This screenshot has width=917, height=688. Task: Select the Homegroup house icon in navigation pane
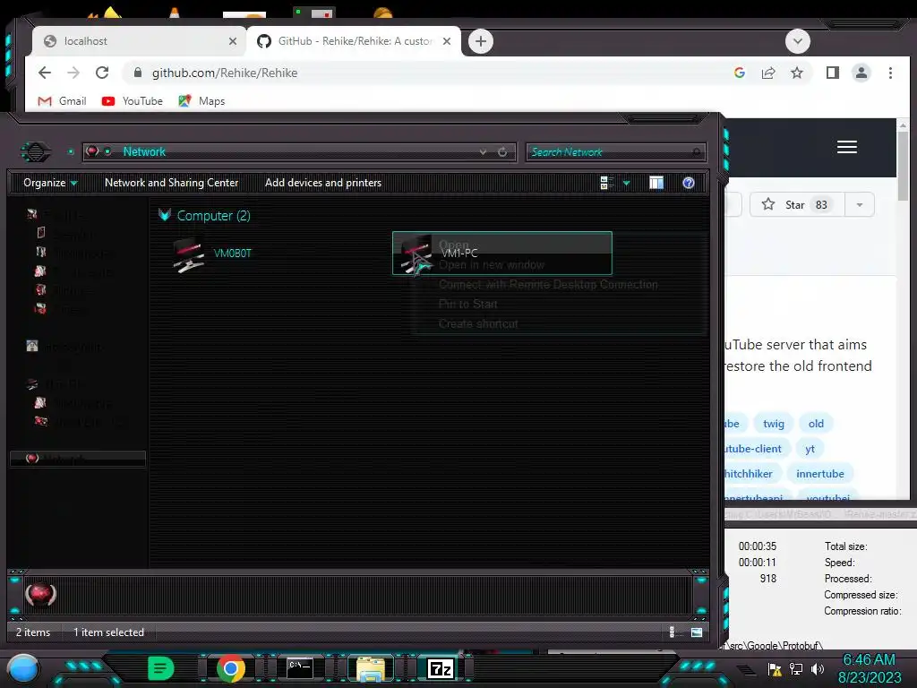[x=32, y=346]
